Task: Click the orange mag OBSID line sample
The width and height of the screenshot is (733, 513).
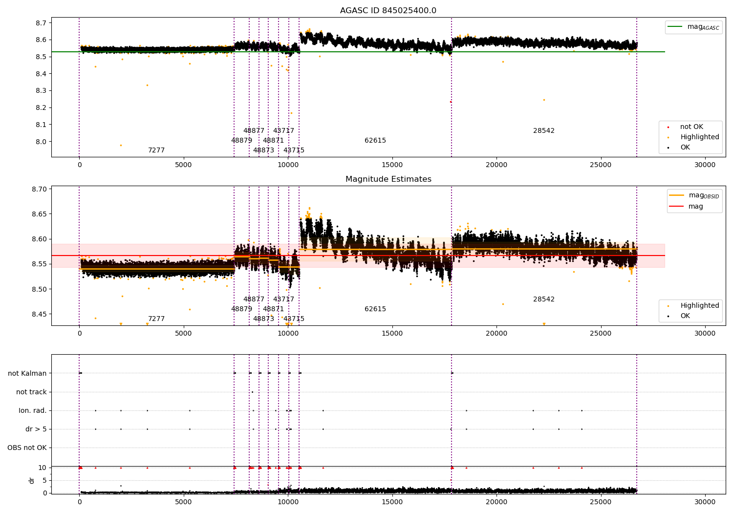Action: click(x=676, y=195)
